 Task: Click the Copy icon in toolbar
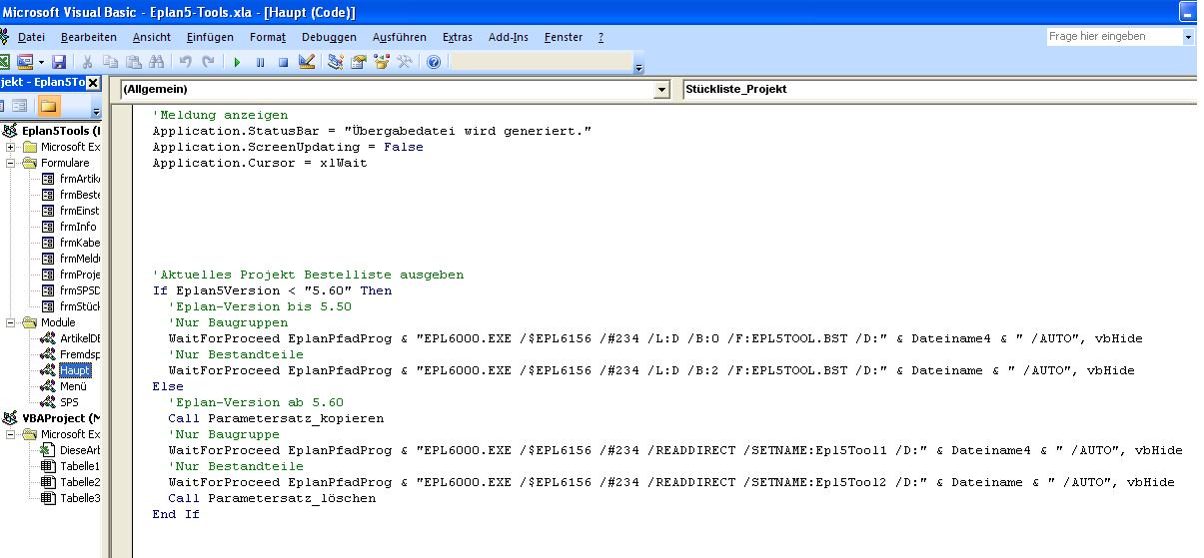[x=111, y=62]
